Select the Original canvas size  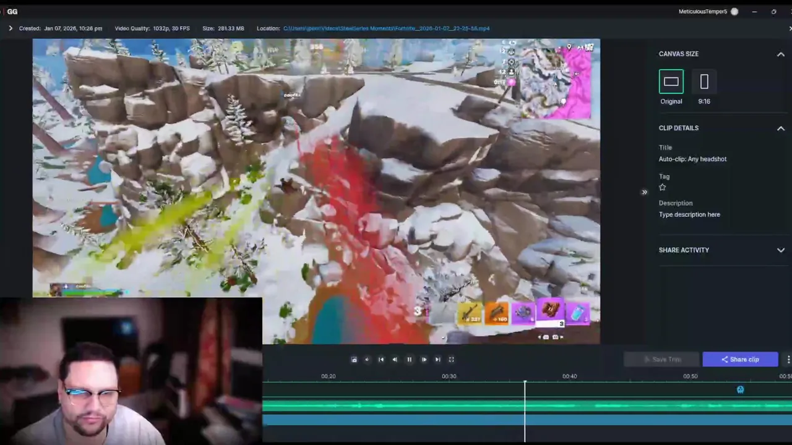(671, 82)
